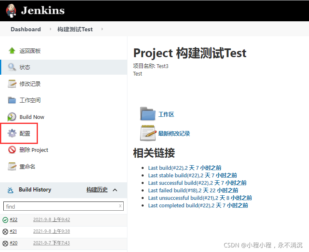Expand the arrow after 构建测试Test breadcrumb

[102, 29]
